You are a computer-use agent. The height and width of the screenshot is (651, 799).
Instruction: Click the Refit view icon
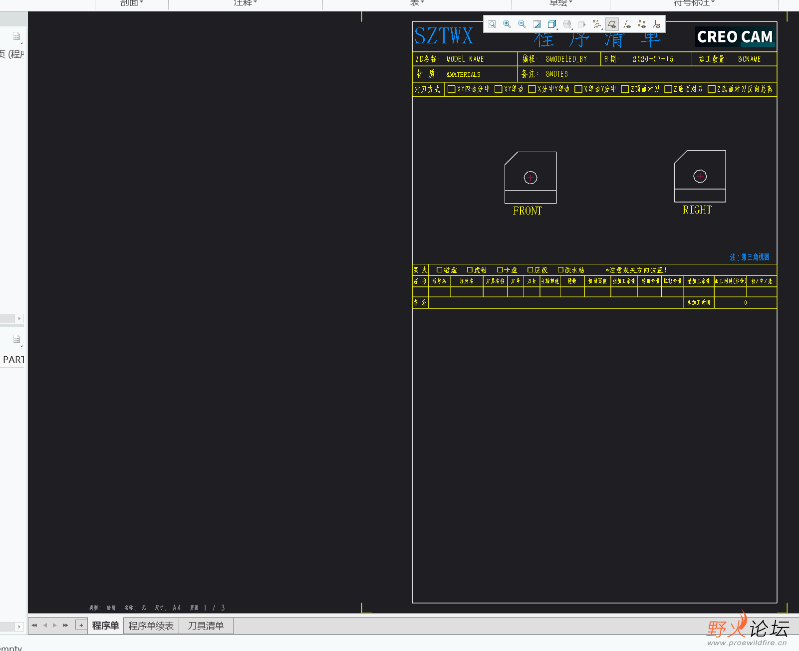(492, 24)
